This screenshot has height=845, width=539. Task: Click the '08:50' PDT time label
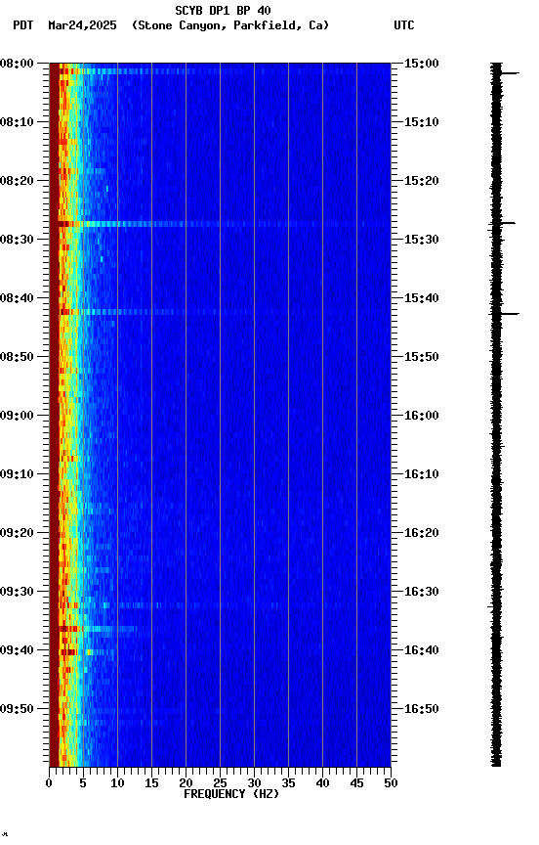(x=17, y=357)
